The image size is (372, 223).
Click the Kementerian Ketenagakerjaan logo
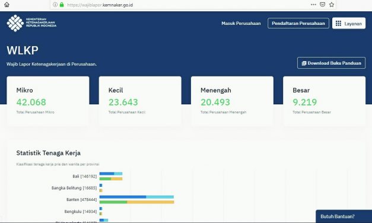point(31,23)
